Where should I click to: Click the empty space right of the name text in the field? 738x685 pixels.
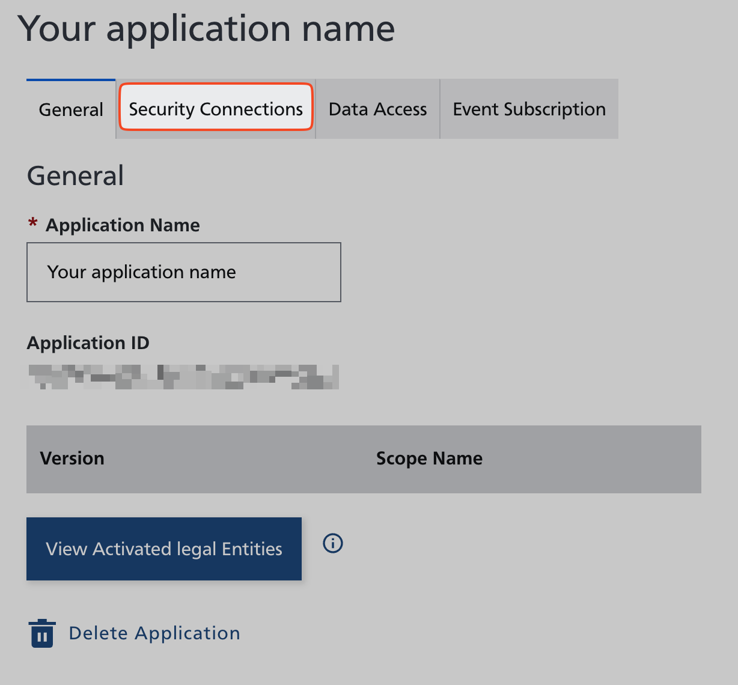tap(288, 272)
